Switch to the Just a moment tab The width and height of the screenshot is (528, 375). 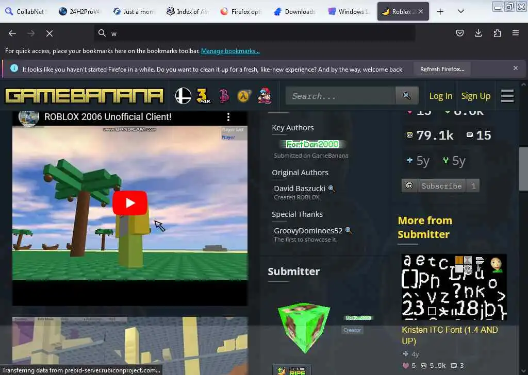coord(135,11)
